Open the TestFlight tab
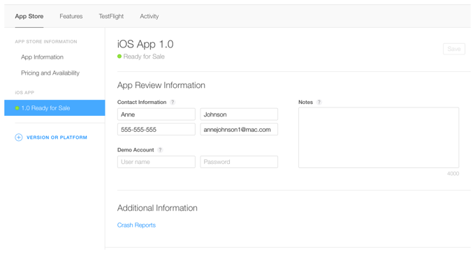 111,16
